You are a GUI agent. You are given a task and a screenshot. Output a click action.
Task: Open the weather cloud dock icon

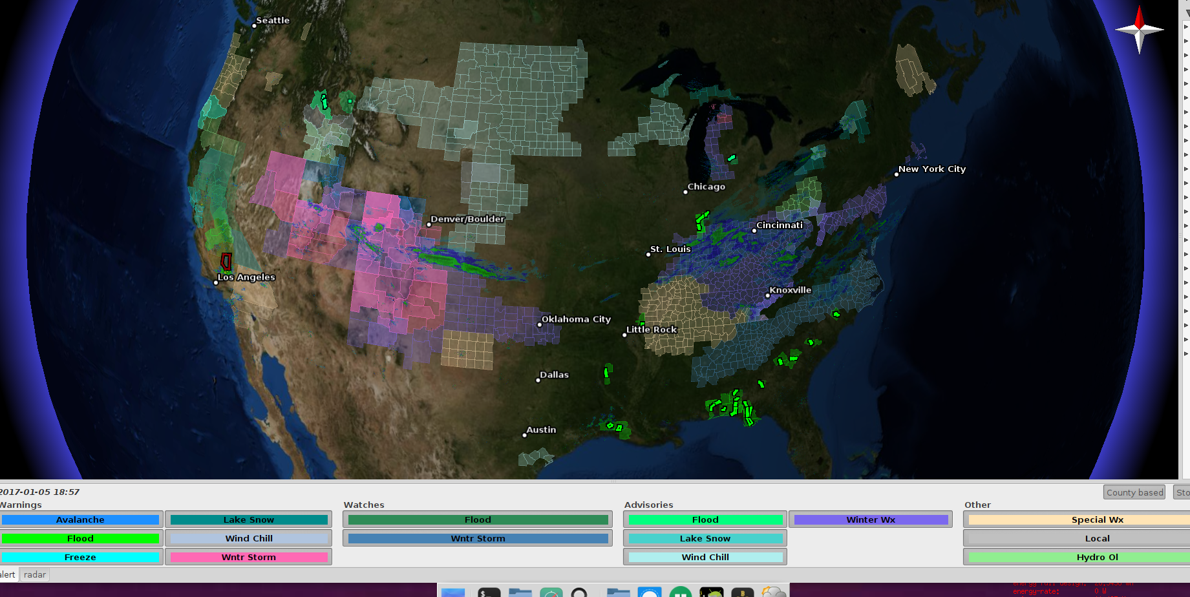point(773,592)
